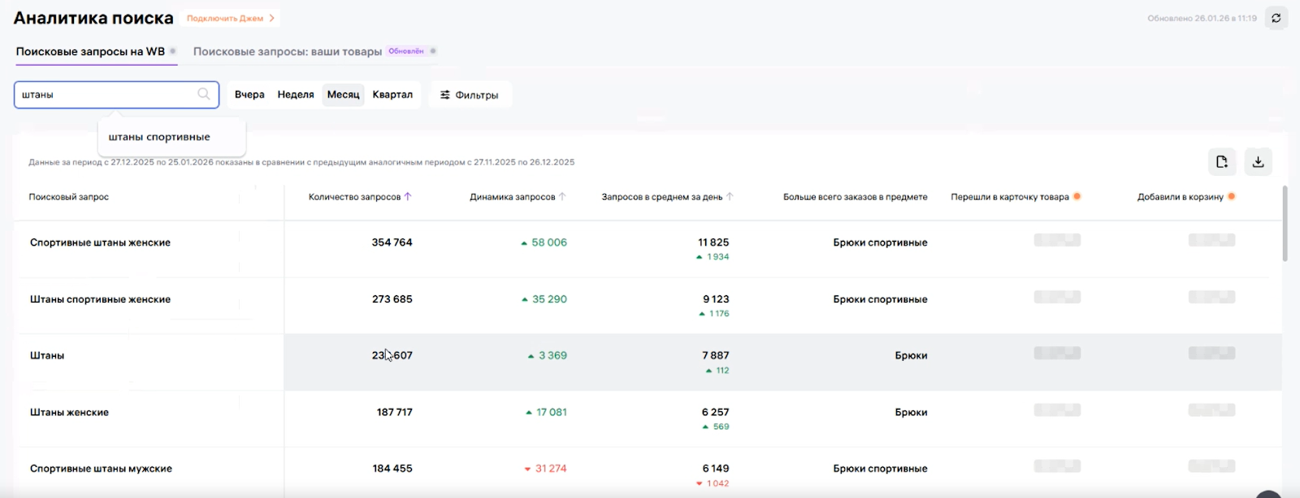Open Подключить Джем link chevron

tap(272, 18)
